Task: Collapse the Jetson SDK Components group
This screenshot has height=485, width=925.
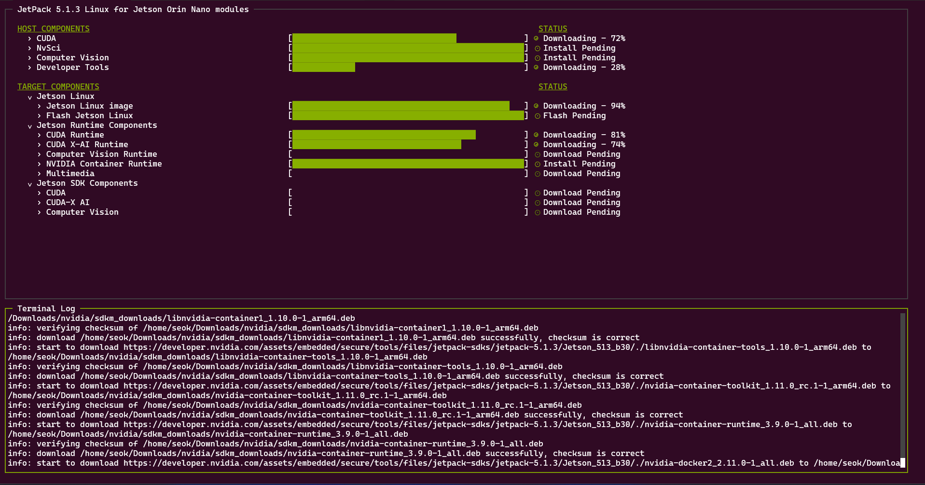Action: 29,184
